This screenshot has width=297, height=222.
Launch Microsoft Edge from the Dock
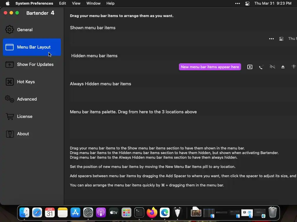[165, 212]
